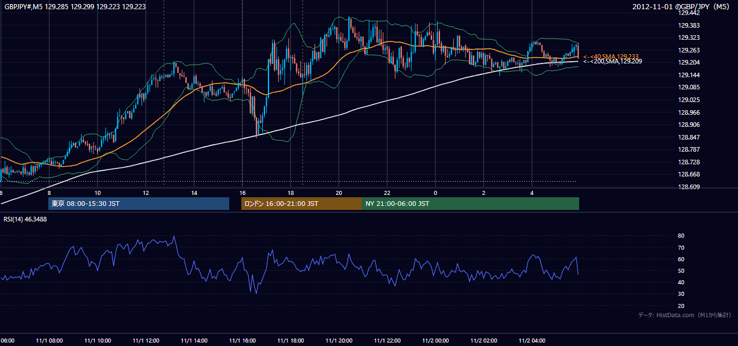Click price axis value 128.966
The image size is (738, 346).
click(688, 112)
